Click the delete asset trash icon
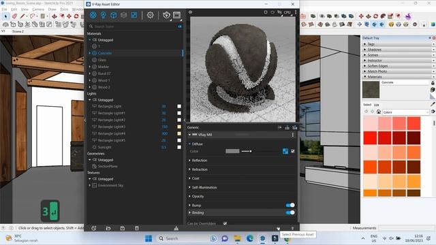436x245 pixels. pos(136,229)
